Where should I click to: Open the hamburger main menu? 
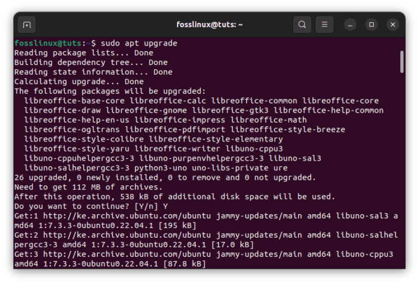pyautogui.click(x=324, y=25)
